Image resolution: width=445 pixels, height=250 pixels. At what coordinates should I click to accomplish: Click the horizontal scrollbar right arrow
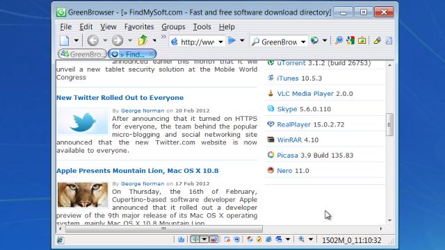pyautogui.click(x=381, y=228)
